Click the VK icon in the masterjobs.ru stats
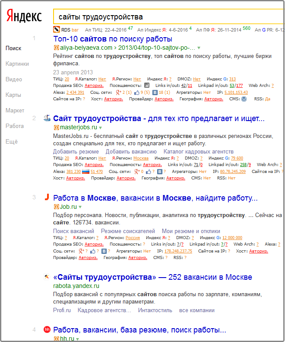 coord(160,172)
